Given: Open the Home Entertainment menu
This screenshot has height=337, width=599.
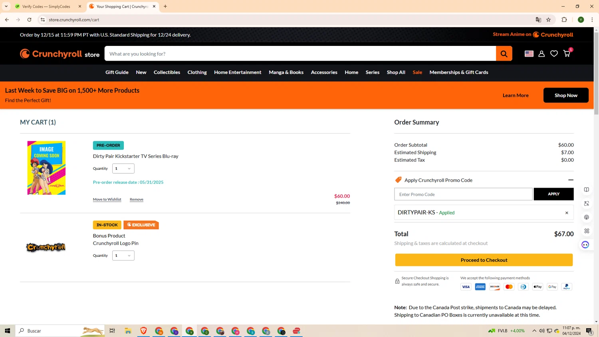Looking at the screenshot, I should 238,72.
